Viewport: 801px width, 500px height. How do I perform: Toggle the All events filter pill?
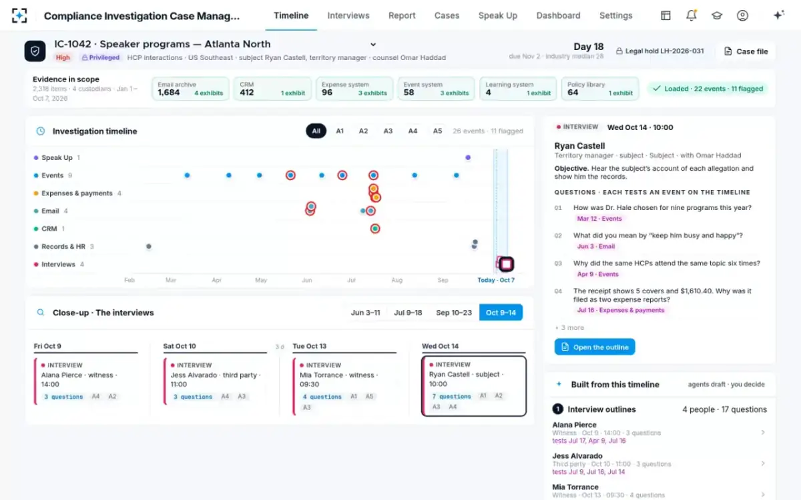316,131
